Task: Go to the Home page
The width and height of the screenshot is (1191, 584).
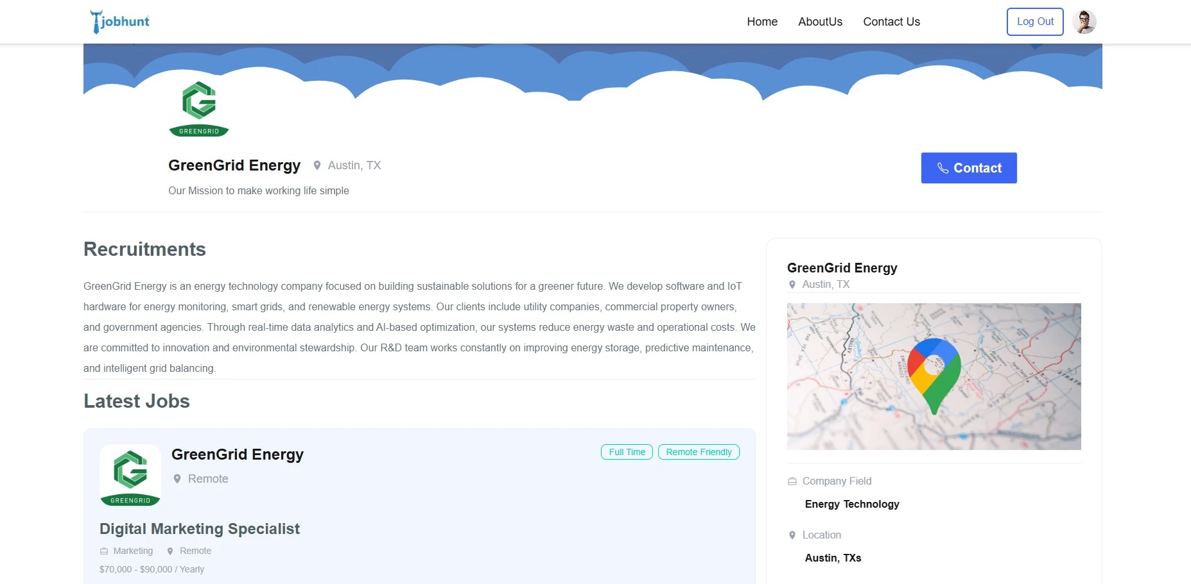Action: [x=762, y=22]
